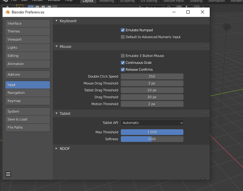Go to the Viewport preferences
Screen dimensions: 243x191
pyautogui.click(x=28, y=39)
